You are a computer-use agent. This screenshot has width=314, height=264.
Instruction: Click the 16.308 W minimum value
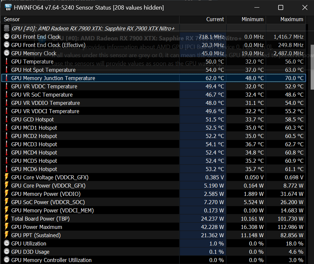click(252, 227)
